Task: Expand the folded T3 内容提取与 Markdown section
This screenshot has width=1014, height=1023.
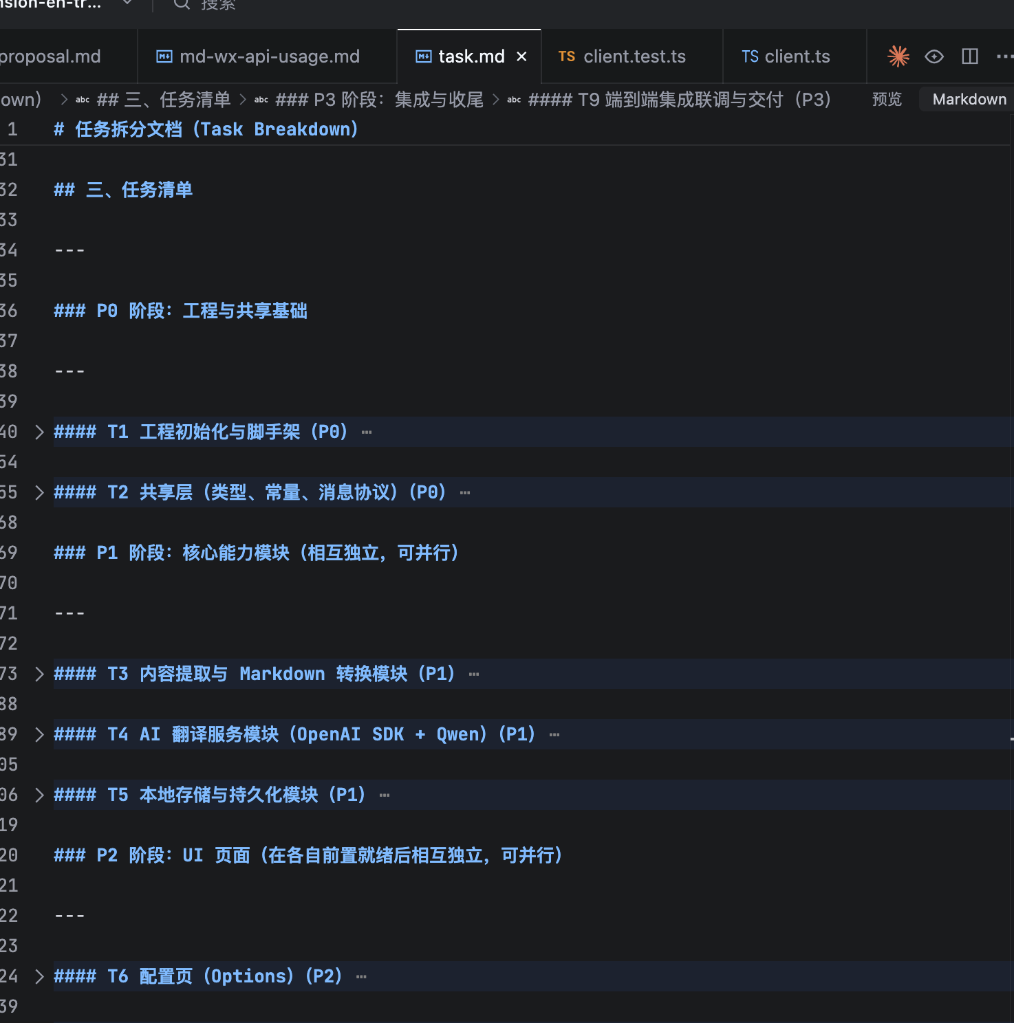Action: (x=39, y=674)
